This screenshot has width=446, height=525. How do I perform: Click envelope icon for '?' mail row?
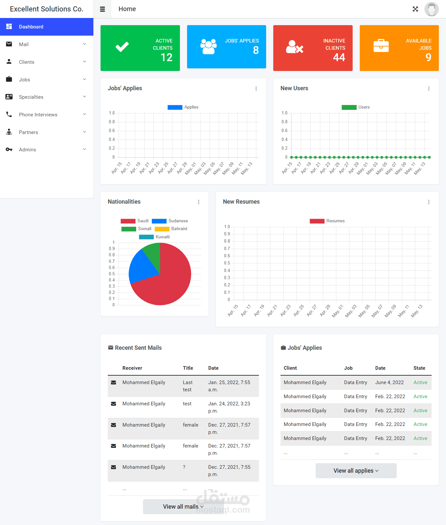(114, 467)
